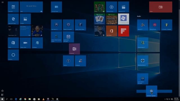
Task: Launch the Skype video tile
Action: 25,43
